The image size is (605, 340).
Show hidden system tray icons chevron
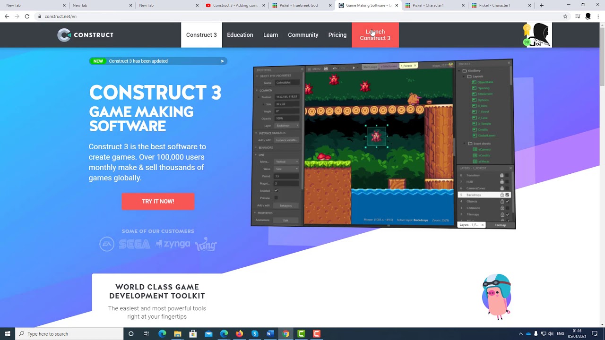tap(520, 334)
